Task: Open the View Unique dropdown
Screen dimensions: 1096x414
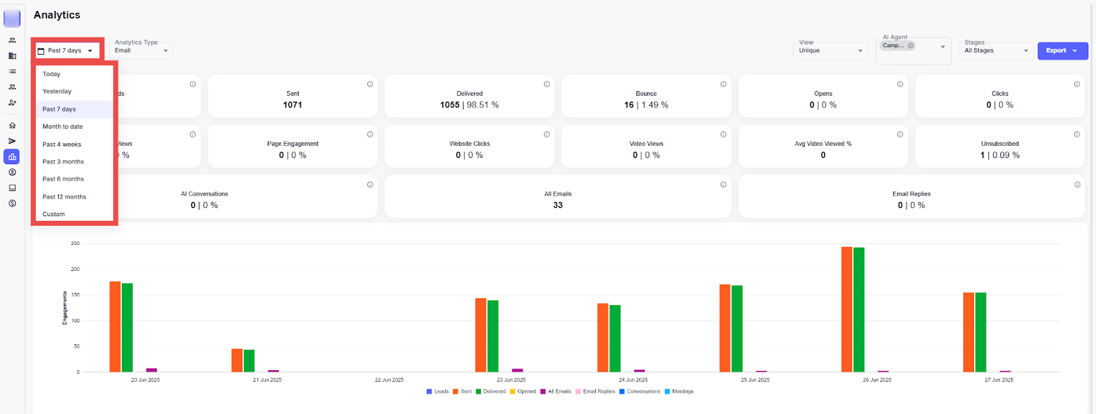Action: [830, 51]
